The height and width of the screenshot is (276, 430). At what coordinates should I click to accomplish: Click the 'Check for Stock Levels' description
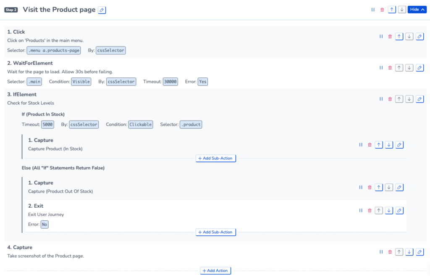point(30,103)
